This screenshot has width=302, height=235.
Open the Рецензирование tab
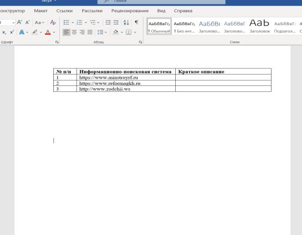(130, 11)
